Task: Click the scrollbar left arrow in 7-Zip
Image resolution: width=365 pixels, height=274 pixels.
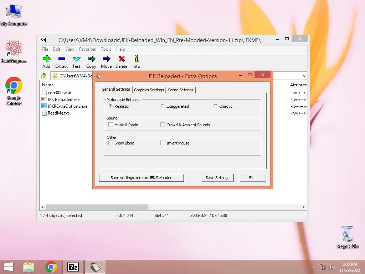Action: (43, 207)
